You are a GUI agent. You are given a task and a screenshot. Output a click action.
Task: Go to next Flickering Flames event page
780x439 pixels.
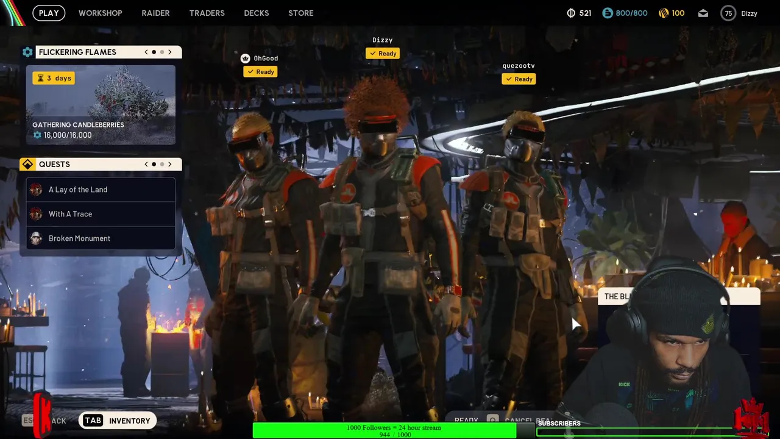170,52
